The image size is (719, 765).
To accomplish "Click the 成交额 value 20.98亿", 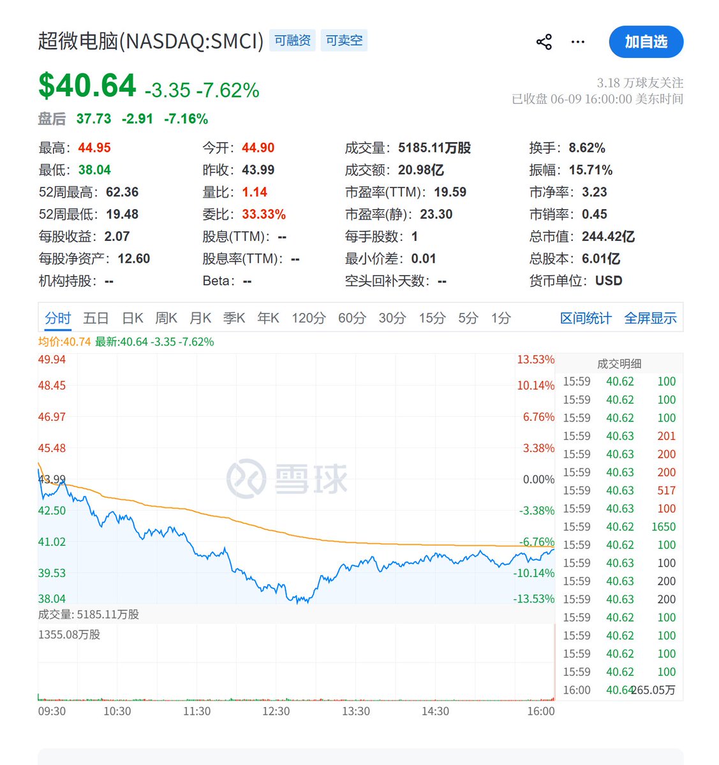I will pyautogui.click(x=421, y=170).
